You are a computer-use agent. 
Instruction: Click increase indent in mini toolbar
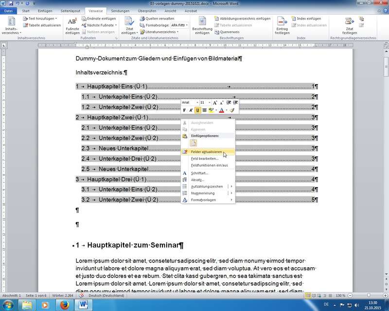(235, 103)
